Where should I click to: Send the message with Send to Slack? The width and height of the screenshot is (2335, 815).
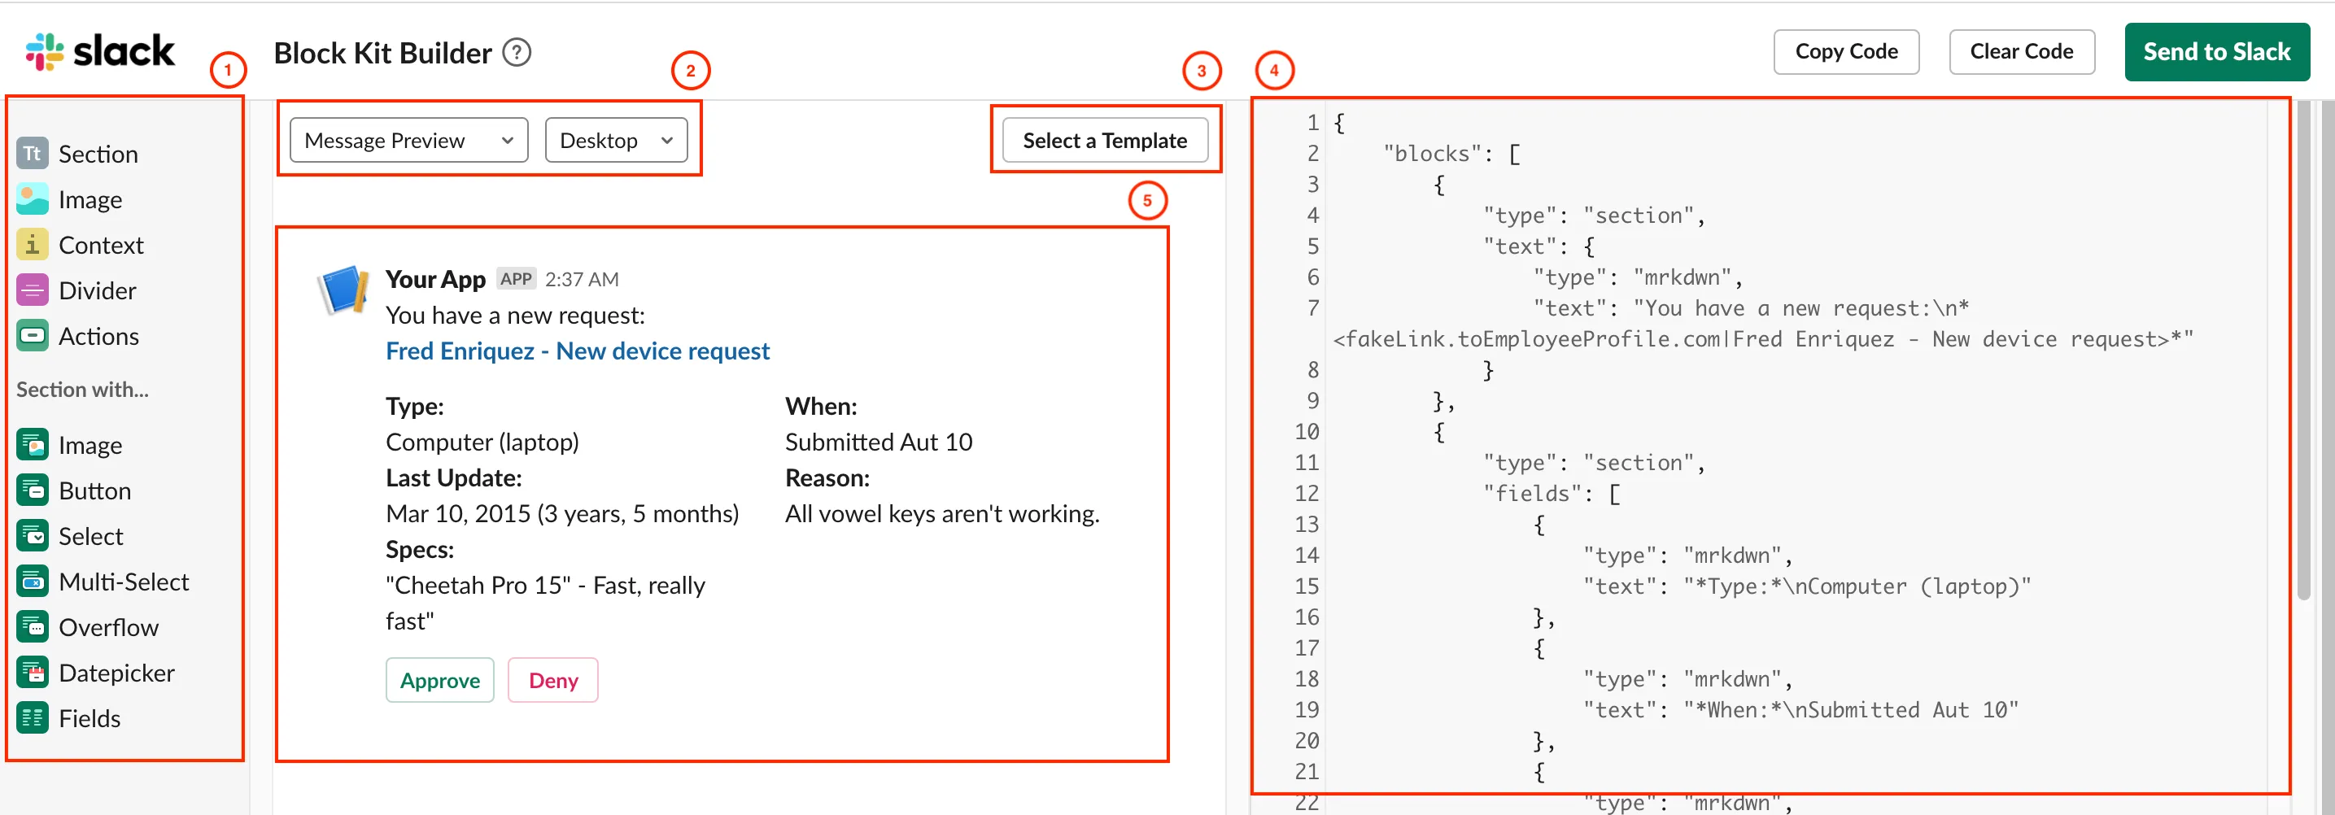tap(2216, 52)
